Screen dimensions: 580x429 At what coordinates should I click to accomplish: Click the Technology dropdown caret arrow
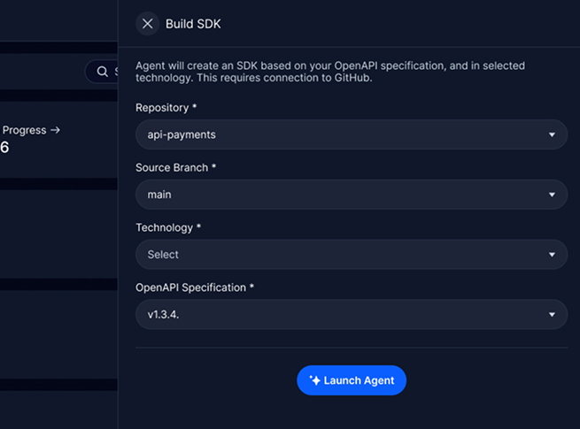tap(552, 255)
